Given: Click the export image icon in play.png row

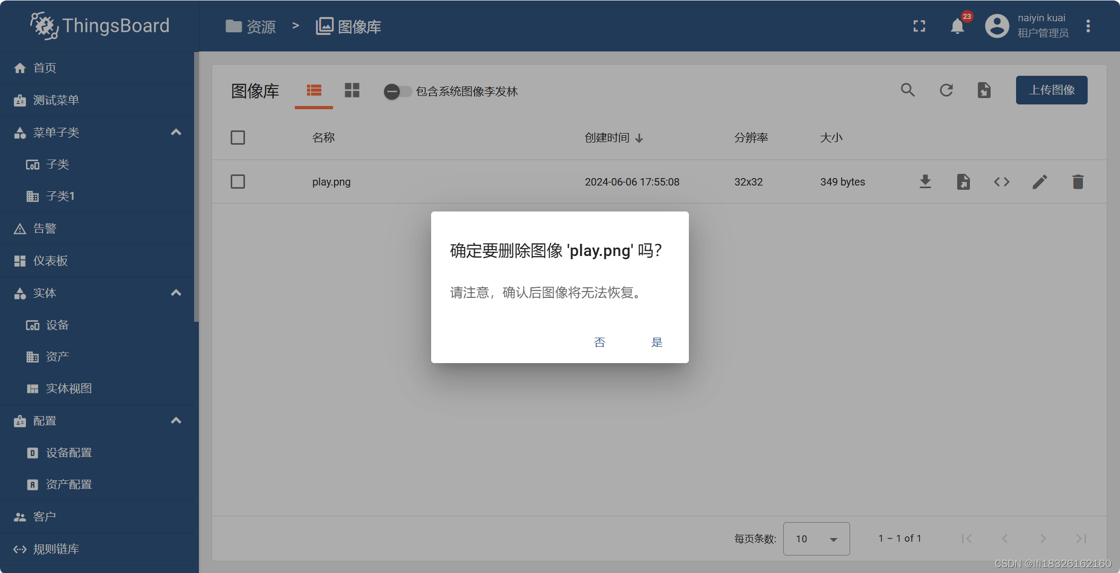Looking at the screenshot, I should tap(963, 182).
